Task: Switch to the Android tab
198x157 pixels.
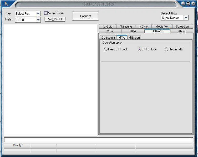Action: click(x=108, y=27)
